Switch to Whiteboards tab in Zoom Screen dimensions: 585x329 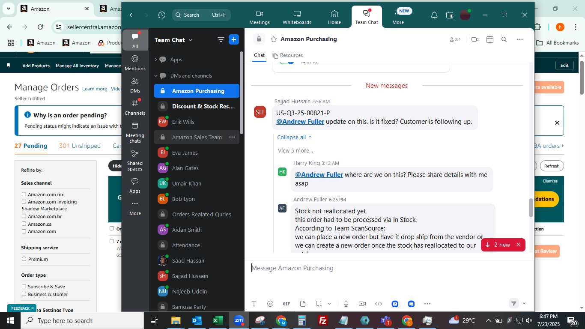click(297, 17)
